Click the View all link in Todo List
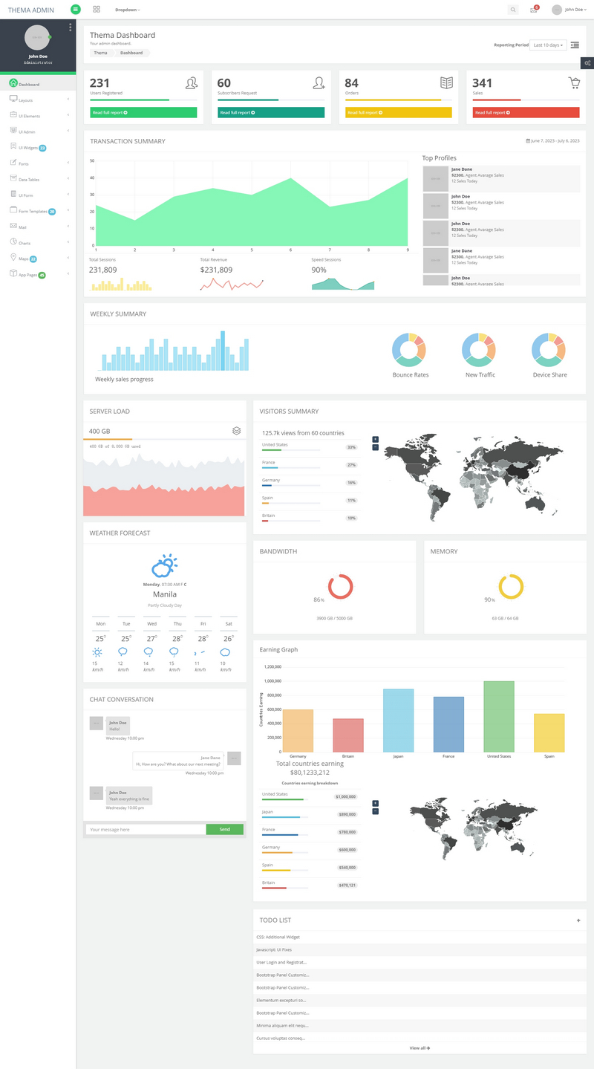This screenshot has width=594, height=1069. (420, 1048)
